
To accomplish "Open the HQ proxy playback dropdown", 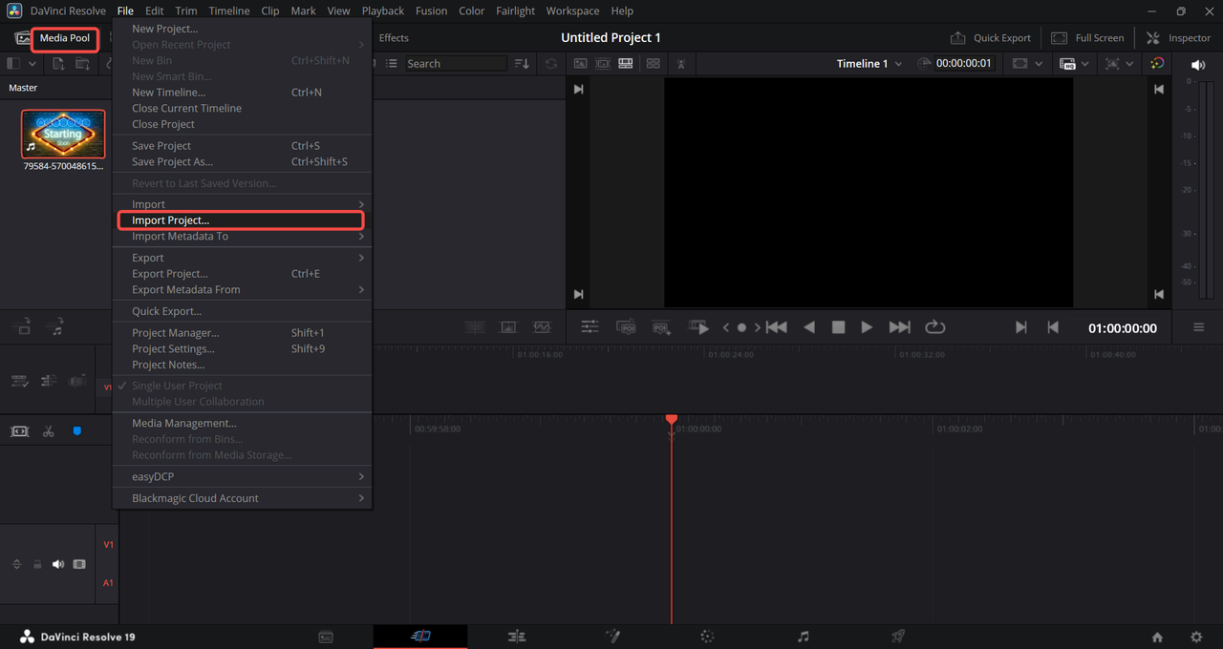I will (x=1075, y=64).
